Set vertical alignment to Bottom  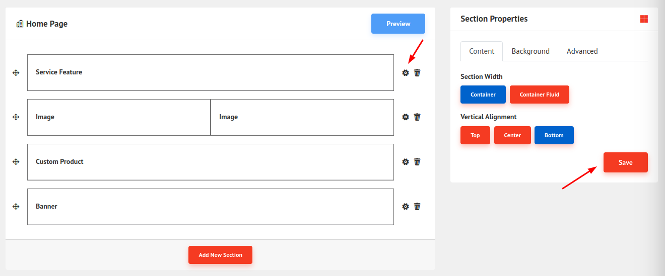click(x=554, y=135)
